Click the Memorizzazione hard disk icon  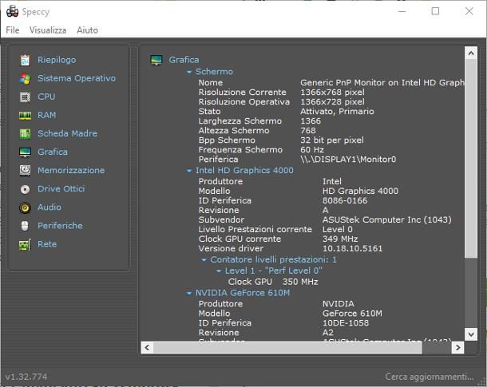pos(25,171)
